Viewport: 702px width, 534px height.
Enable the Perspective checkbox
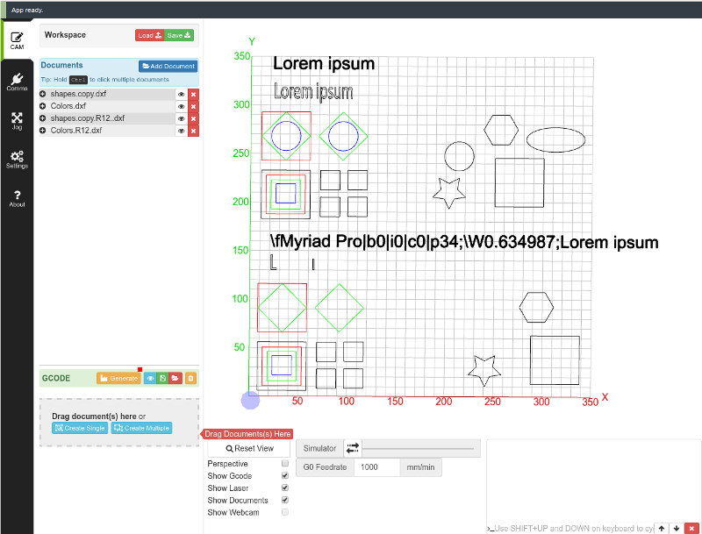pyautogui.click(x=285, y=464)
